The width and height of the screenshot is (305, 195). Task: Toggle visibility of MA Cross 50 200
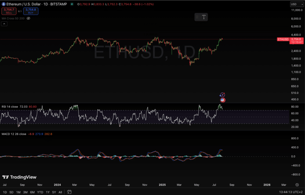[x=28, y=18]
